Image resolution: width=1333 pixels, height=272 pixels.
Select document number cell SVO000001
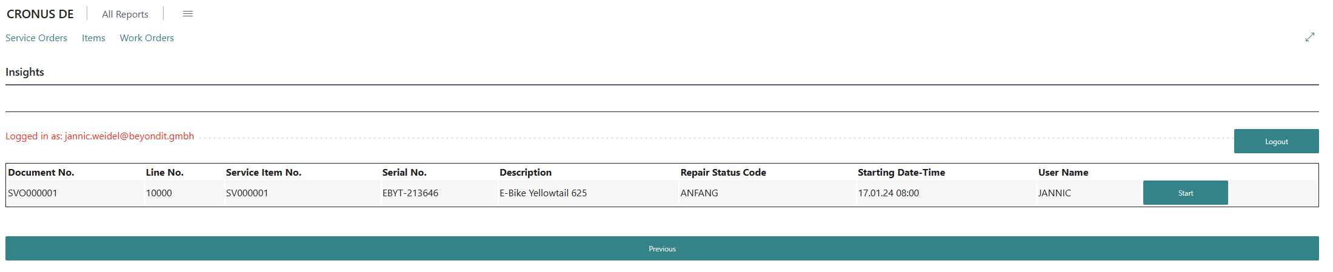33,193
